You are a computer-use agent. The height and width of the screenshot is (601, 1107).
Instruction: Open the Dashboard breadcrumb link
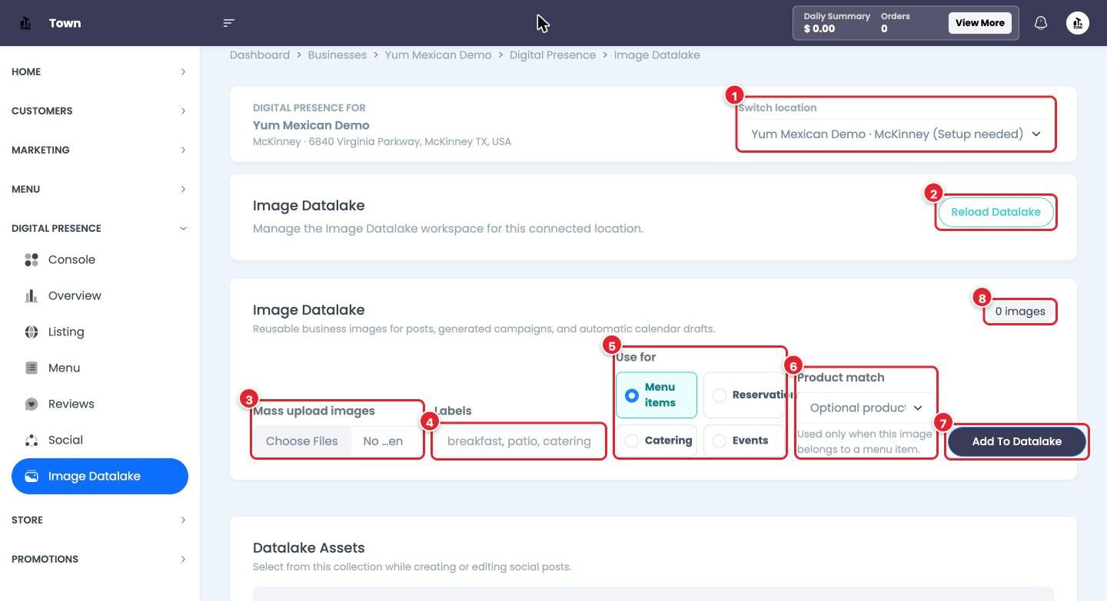260,55
